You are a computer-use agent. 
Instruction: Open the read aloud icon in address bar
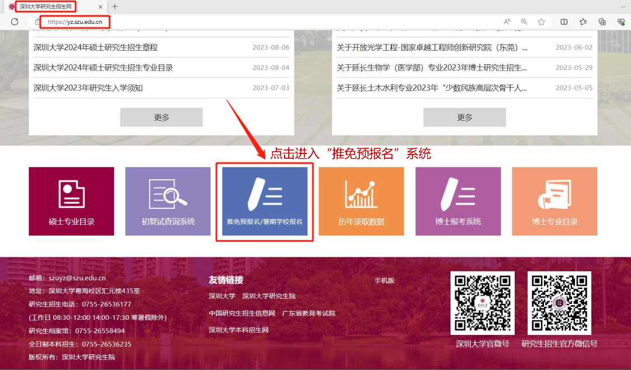(x=507, y=22)
